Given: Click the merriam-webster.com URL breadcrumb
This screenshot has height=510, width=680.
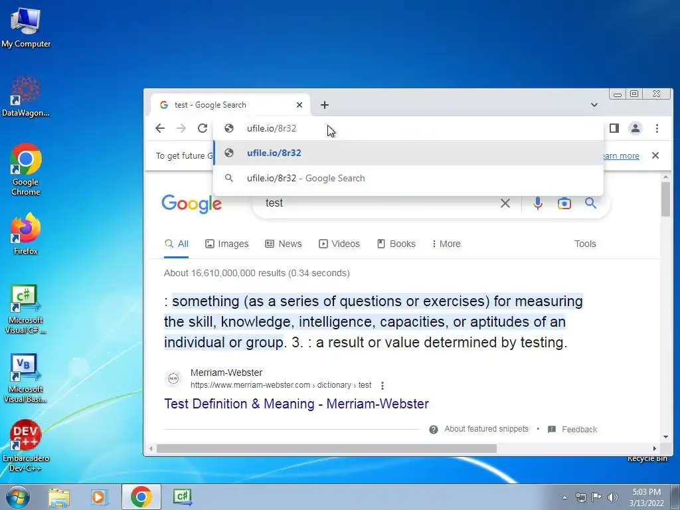Looking at the screenshot, I should 281,385.
